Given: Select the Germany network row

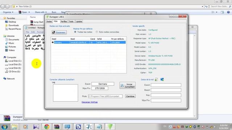Looking at the screenshot, I should pyautogui.click(x=88, y=43).
